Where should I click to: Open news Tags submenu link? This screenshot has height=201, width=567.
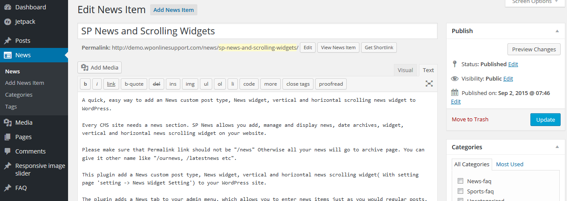coord(11,107)
